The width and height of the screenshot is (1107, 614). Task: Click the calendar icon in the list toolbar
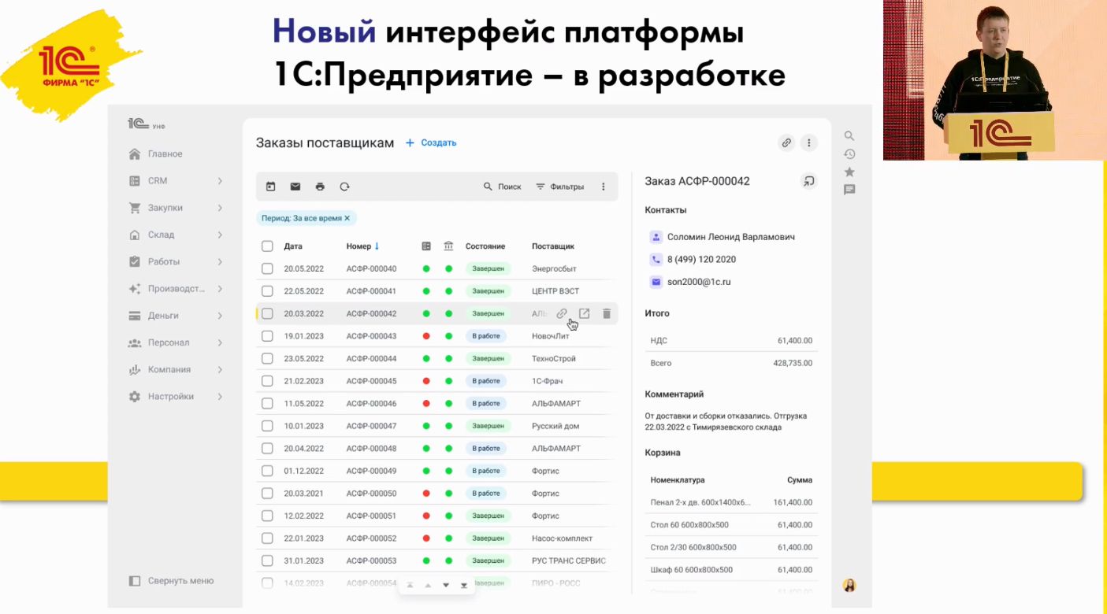270,187
